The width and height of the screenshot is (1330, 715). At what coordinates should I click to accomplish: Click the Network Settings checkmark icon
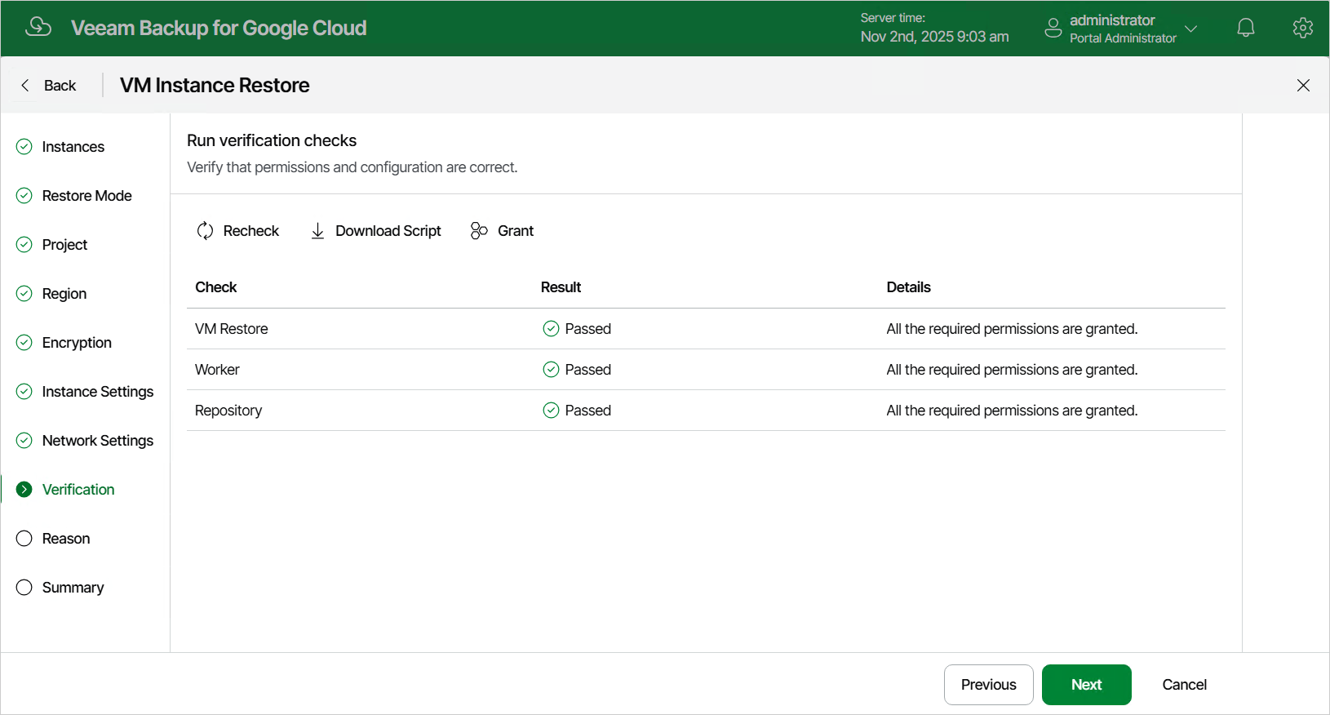[24, 440]
